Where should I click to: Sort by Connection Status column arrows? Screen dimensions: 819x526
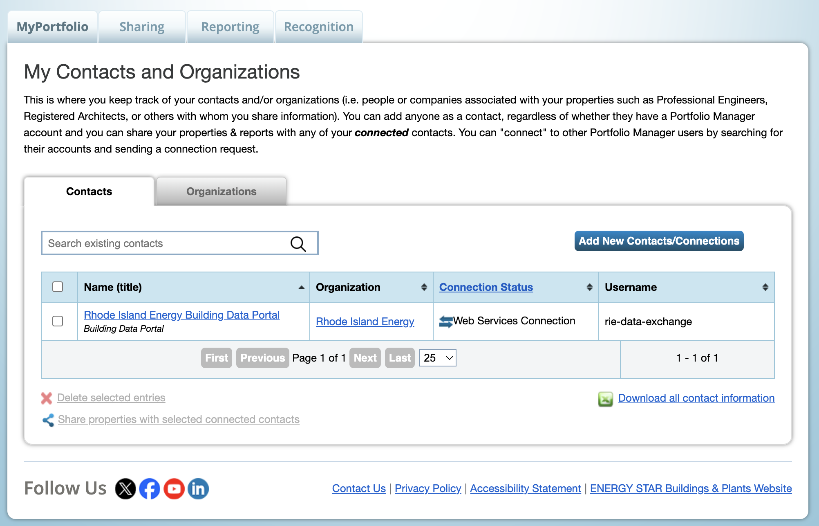(x=589, y=287)
